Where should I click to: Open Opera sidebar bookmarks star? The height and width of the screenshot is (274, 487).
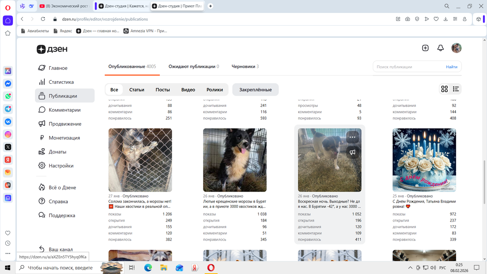(8, 33)
